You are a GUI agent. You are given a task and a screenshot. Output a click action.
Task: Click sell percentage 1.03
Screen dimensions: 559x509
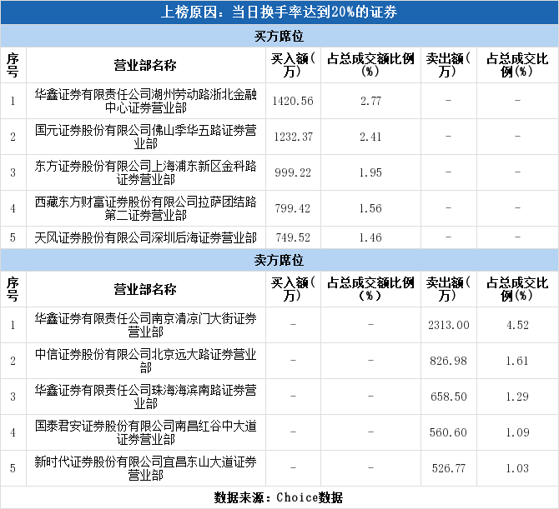(517, 468)
